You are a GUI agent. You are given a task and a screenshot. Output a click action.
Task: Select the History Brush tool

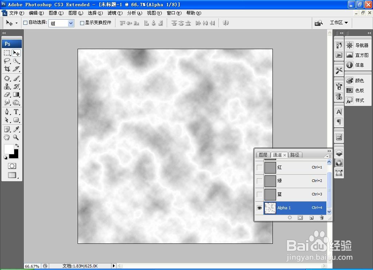[x=16, y=86]
